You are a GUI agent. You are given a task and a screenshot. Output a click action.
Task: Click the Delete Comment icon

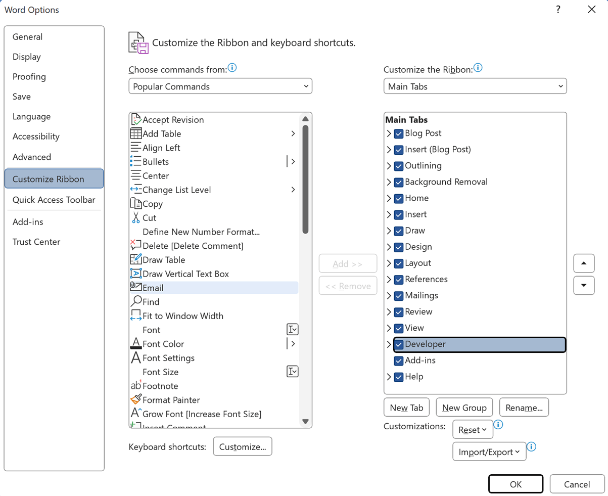pyautogui.click(x=135, y=246)
